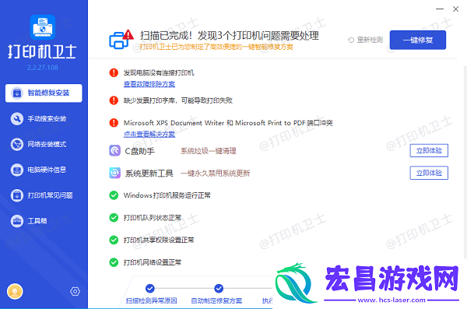Click the 扫描检测异常原因 step marker
Screen dimensions: 467x309
point(150,288)
